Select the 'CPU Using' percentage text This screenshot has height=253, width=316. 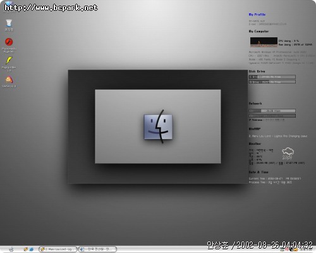tap(289, 41)
